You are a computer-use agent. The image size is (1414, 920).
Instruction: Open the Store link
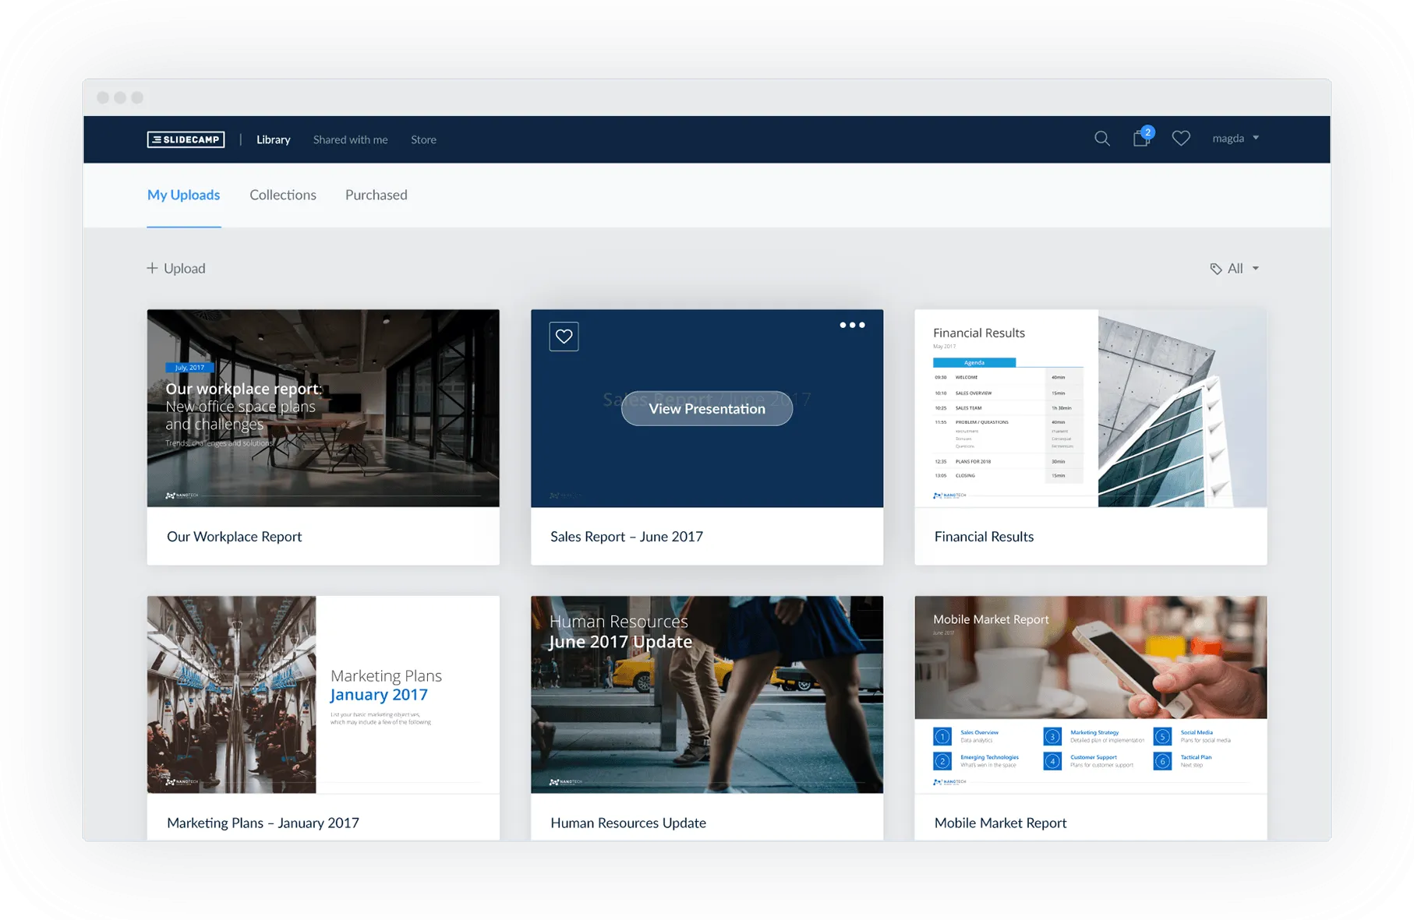point(423,139)
